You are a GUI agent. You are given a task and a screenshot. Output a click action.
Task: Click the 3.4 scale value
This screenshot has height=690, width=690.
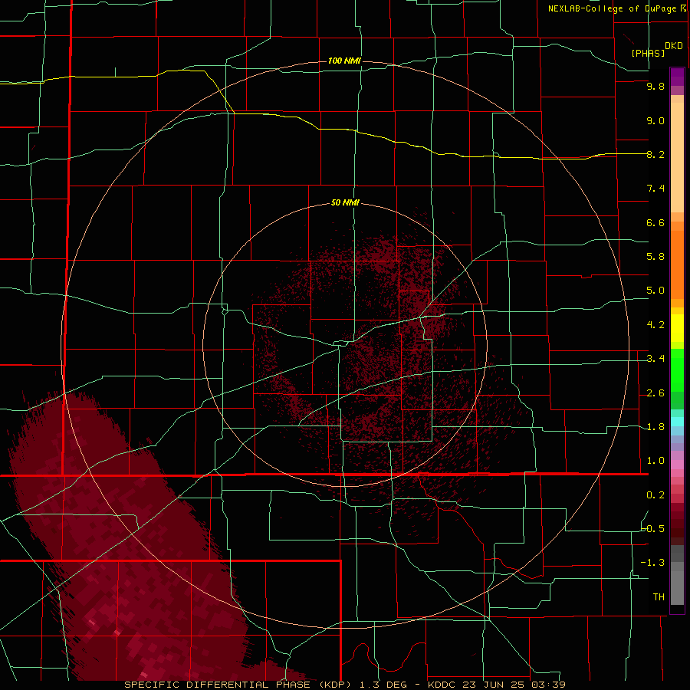tap(655, 359)
